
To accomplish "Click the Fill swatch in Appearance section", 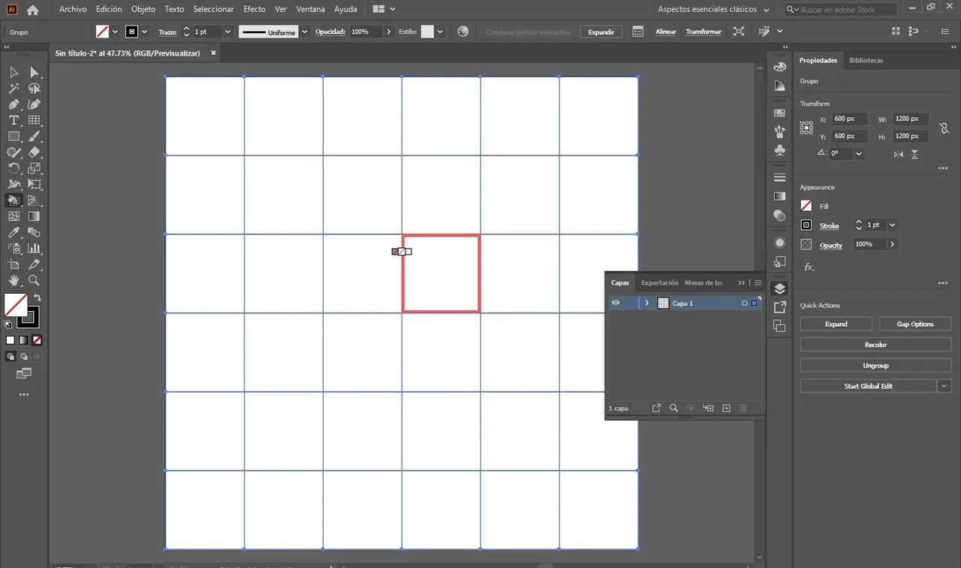I will [806, 206].
